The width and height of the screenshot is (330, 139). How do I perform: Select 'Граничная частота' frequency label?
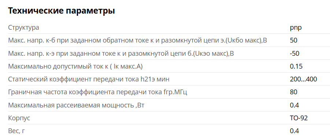(97, 92)
